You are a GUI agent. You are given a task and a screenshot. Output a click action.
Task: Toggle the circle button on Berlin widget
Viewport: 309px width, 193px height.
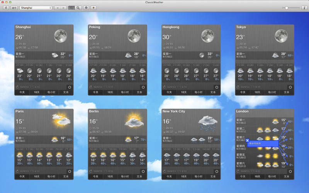(x=143, y=171)
